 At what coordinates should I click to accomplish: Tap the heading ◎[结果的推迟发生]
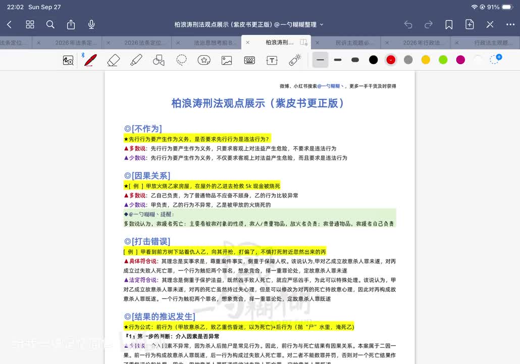[x=160, y=316]
